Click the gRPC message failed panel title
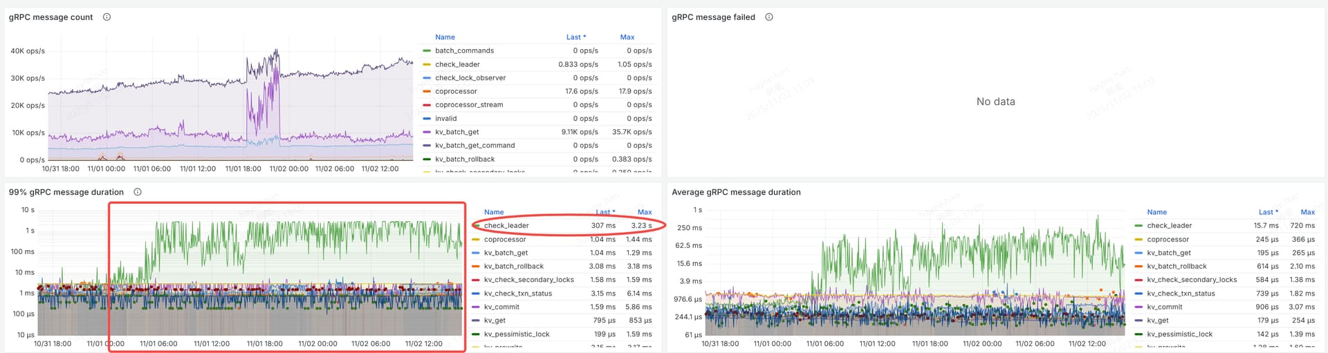 coord(713,17)
